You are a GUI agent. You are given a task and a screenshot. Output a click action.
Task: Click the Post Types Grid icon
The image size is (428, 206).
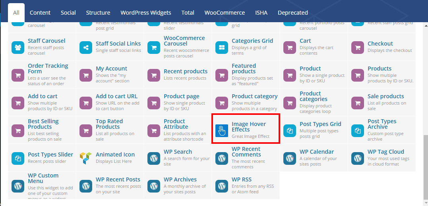click(x=290, y=131)
